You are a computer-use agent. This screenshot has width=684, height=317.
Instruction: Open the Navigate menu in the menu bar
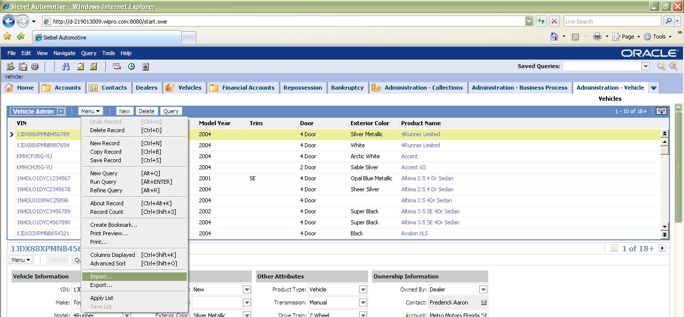point(65,53)
